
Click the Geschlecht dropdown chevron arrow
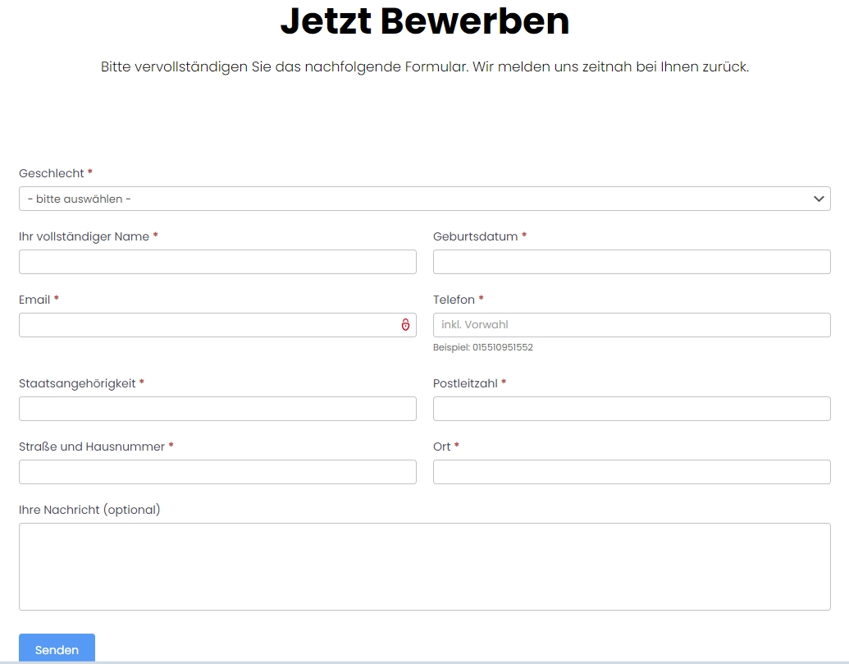(x=819, y=199)
